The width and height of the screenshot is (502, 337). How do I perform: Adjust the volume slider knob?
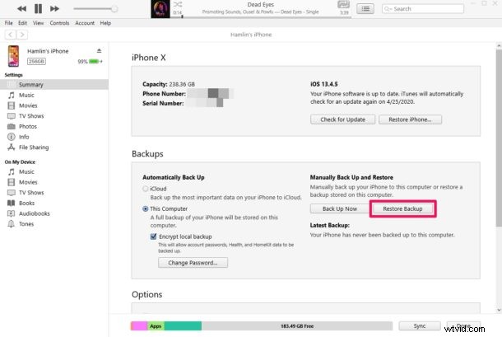[114, 9]
